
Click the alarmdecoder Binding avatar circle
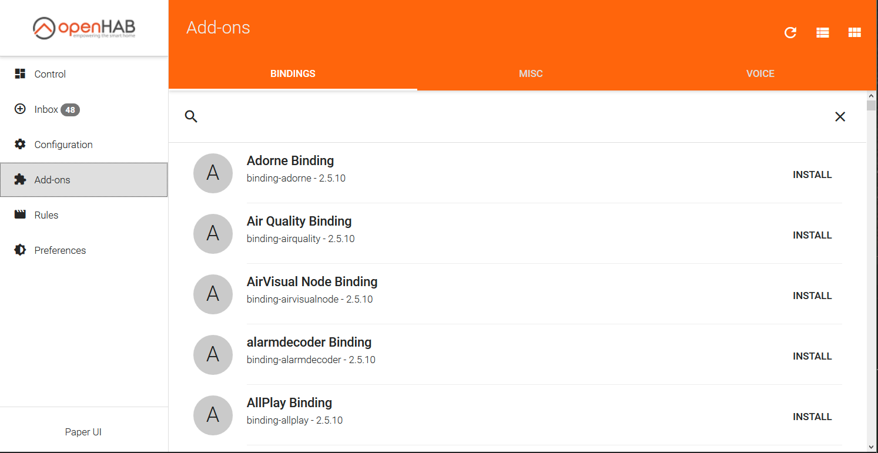[x=213, y=354]
